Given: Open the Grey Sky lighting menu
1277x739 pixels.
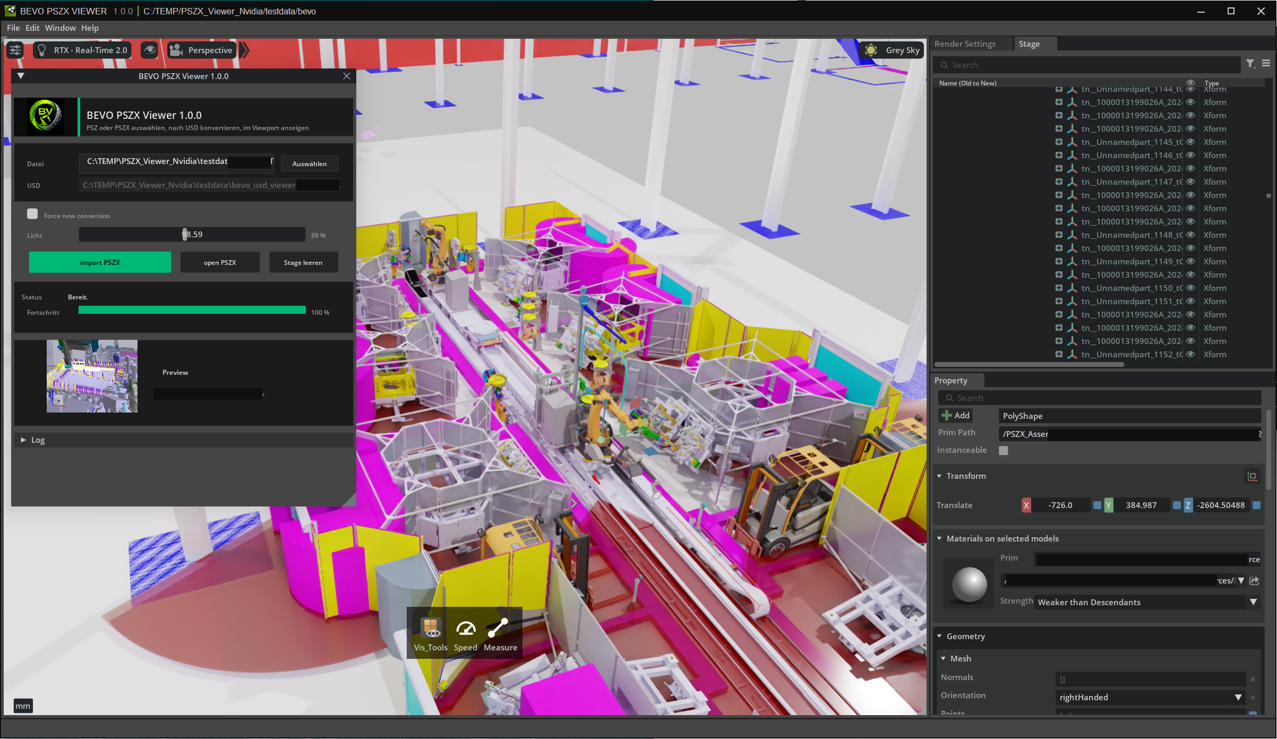Looking at the screenshot, I should (x=893, y=50).
